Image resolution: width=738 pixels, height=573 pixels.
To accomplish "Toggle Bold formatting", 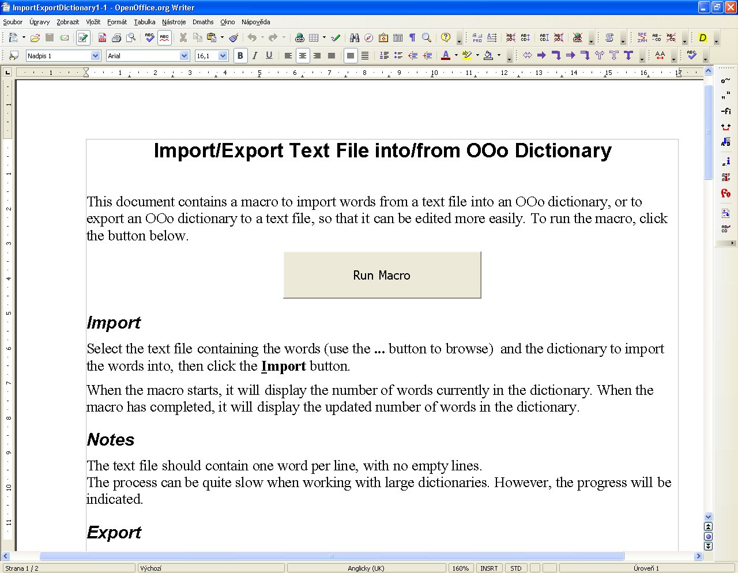I will coord(240,55).
